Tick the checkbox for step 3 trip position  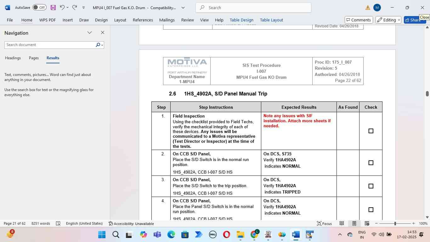pos(371,186)
